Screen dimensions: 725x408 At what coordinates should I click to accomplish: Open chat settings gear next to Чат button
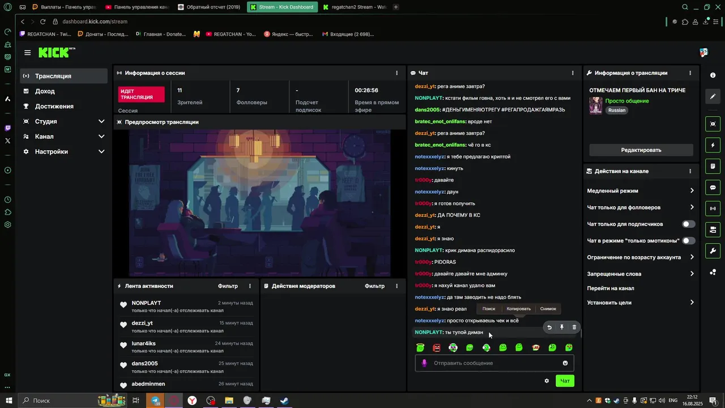coord(547,381)
